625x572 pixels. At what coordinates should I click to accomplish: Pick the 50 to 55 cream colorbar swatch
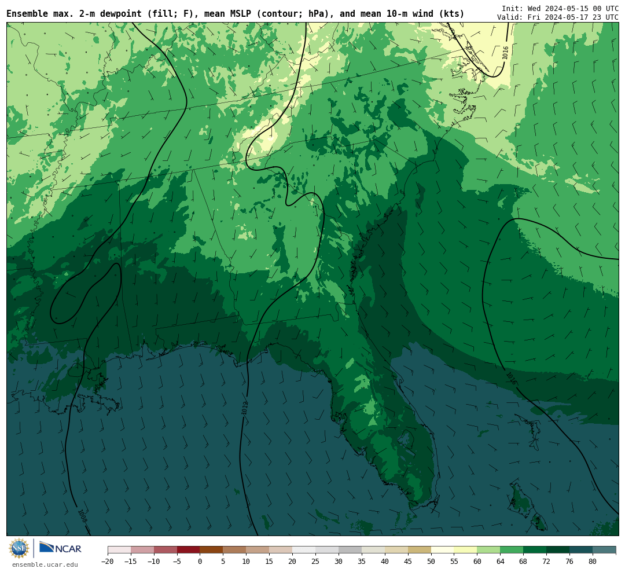443,549
